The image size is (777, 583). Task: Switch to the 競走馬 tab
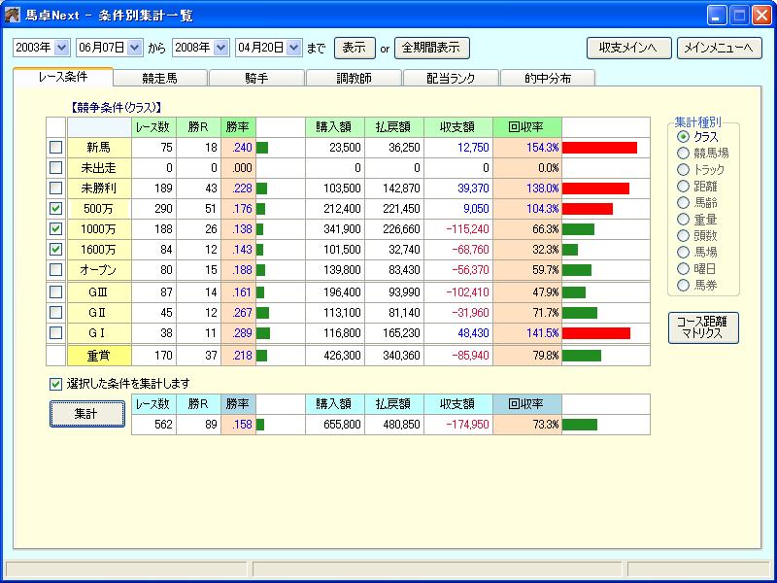point(160,78)
